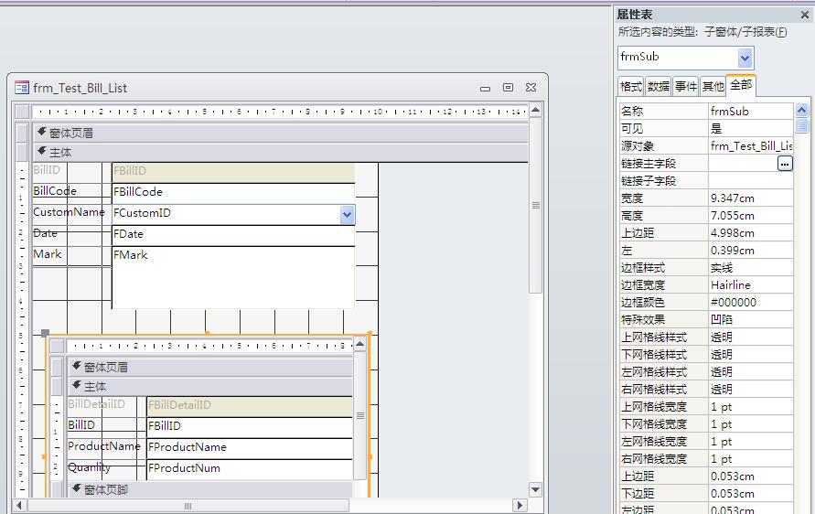Click the 源对象 property value
The width and height of the screenshot is (815, 514).
(751, 146)
